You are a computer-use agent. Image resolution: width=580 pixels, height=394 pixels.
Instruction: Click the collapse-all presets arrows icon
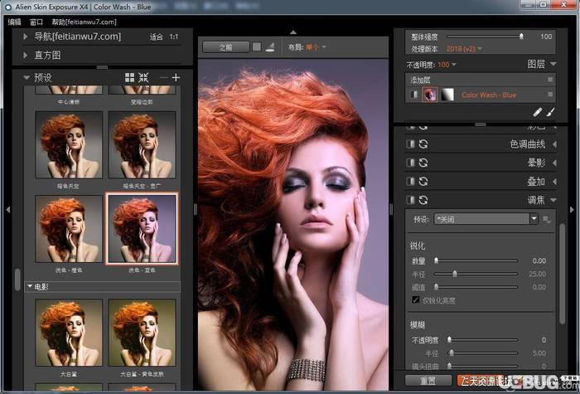tap(143, 77)
